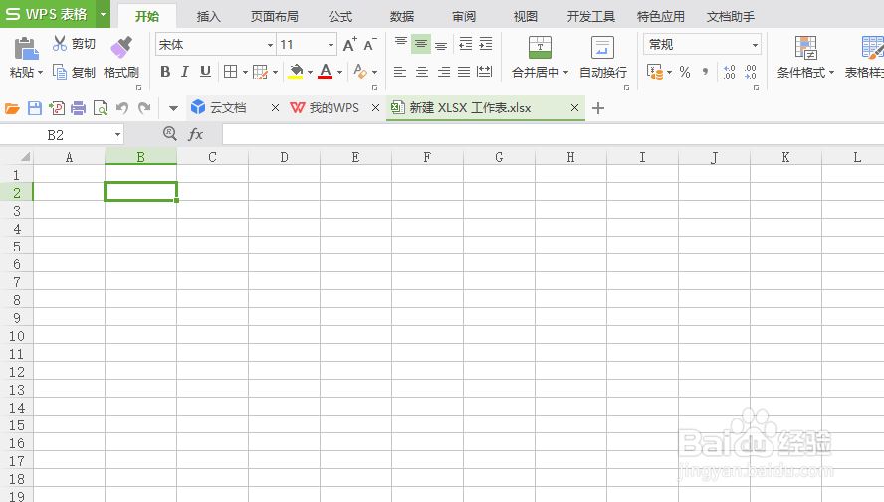Align text to top
Image resolution: width=884 pixels, height=502 pixels.
pyautogui.click(x=401, y=44)
